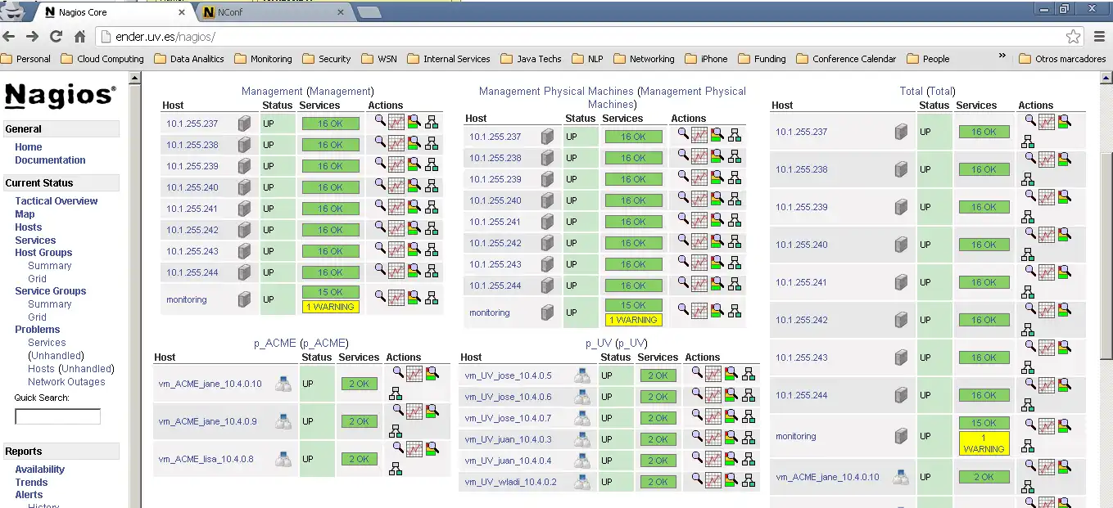1113x508 pixels.
Task: Open Network Outages under Problems
Action: pyautogui.click(x=66, y=382)
